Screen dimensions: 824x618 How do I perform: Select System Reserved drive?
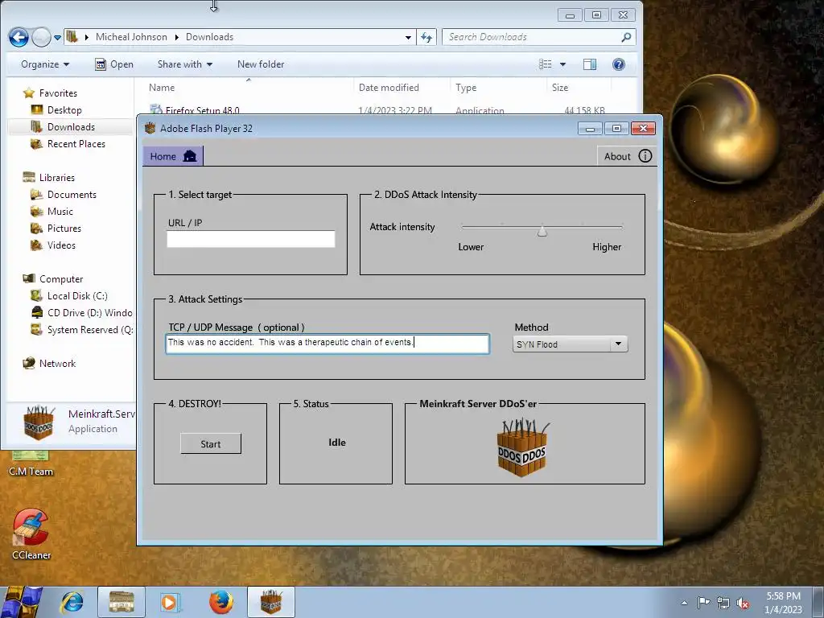pos(82,329)
